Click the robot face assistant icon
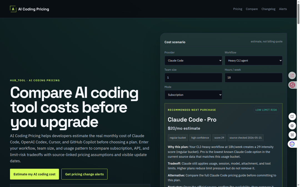 click(292, 144)
